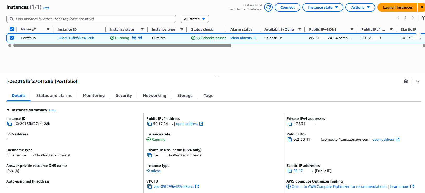This screenshot has height=193, width=425.
Task: Switch to the Details tab
Action: tap(19, 96)
